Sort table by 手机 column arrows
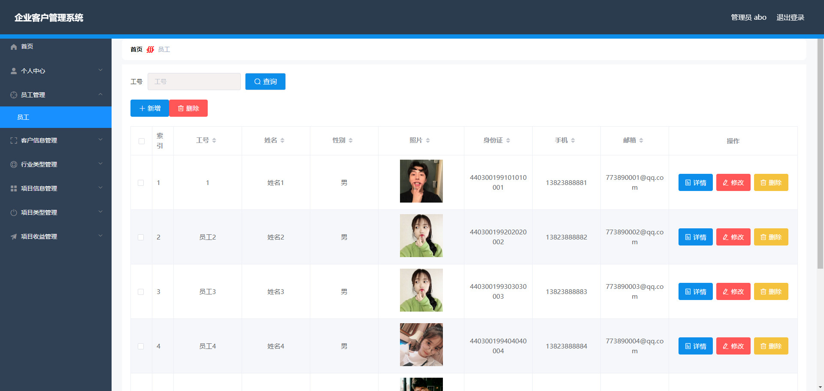 click(x=573, y=140)
